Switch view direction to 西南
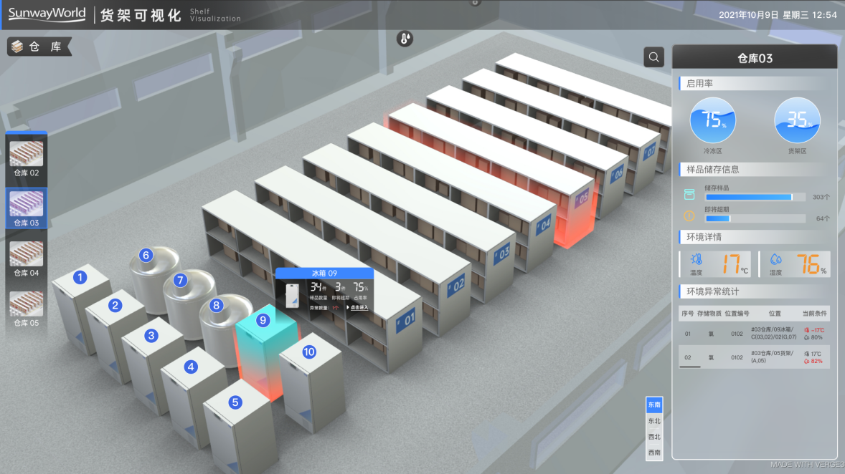This screenshot has width=845, height=474. [x=654, y=453]
